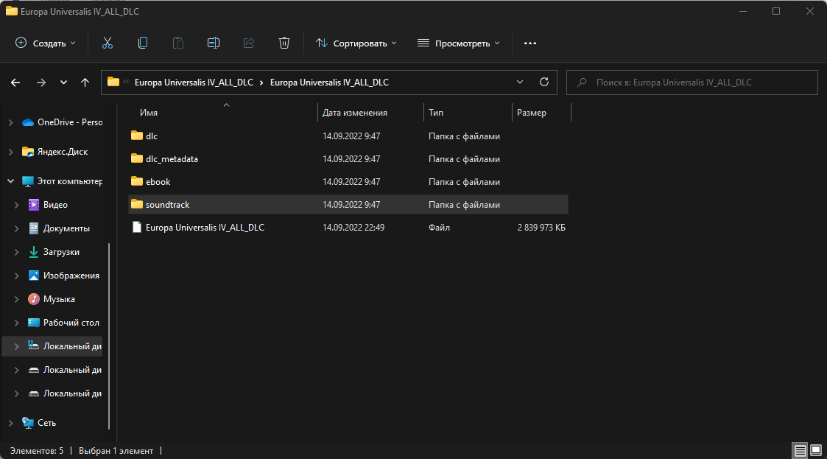This screenshot has width=827, height=459.
Task: Click the white file icon of Europa Universalis
Action: click(136, 228)
